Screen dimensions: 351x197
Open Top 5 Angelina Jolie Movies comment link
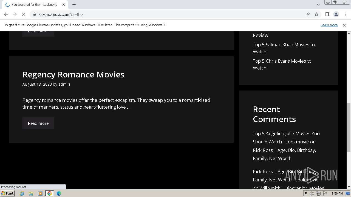286,138
